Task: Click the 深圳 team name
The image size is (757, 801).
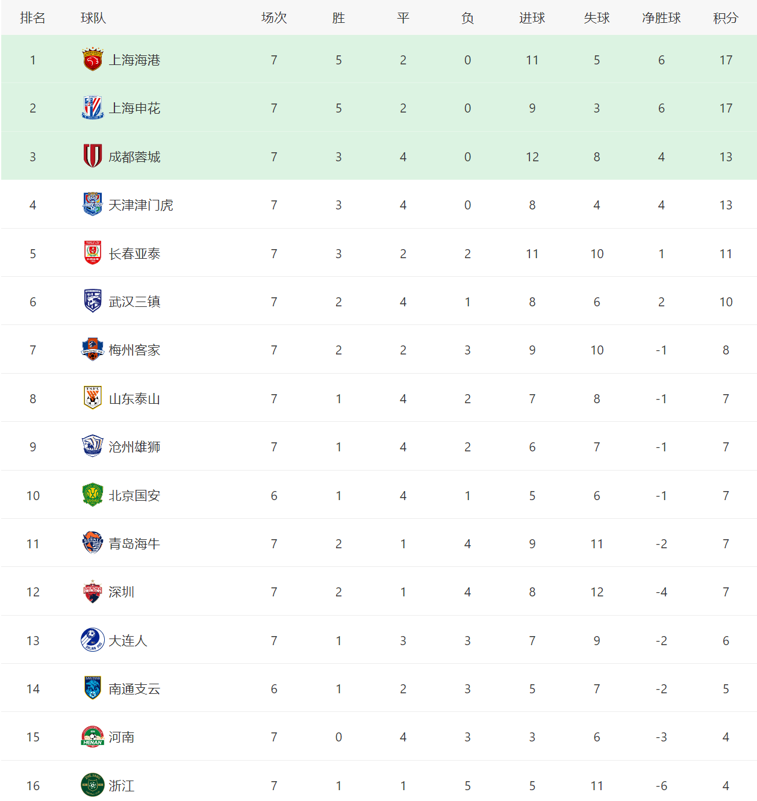Action: [122, 592]
